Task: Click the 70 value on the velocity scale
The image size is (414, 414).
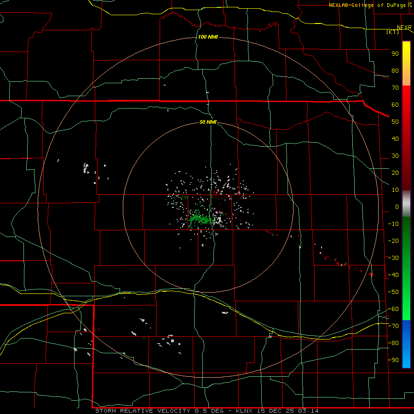Action: point(395,88)
